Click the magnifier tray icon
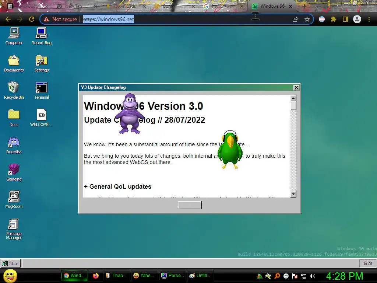The image size is (377, 283). pyautogui.click(x=277, y=276)
